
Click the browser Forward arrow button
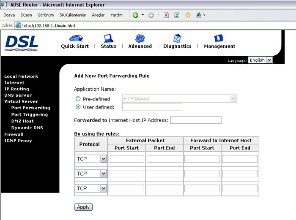[x=151, y=15]
